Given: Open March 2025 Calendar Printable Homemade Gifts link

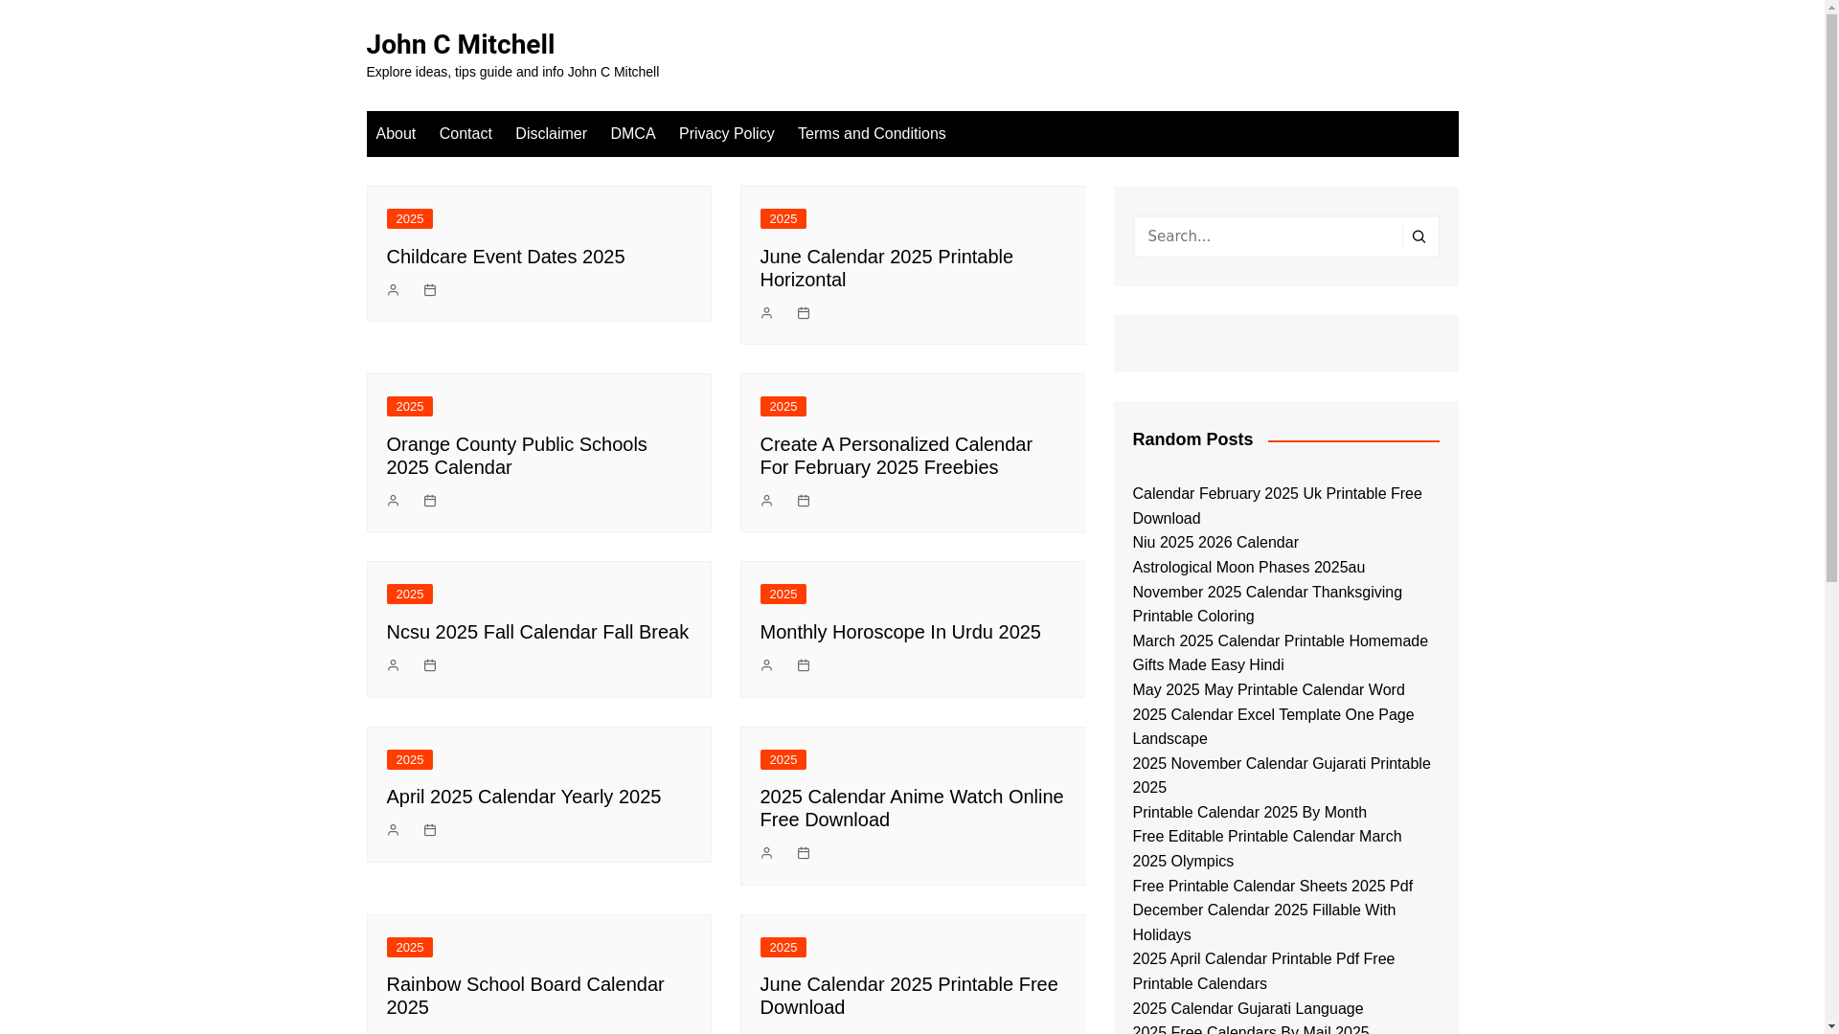Looking at the screenshot, I should tap(1280, 653).
